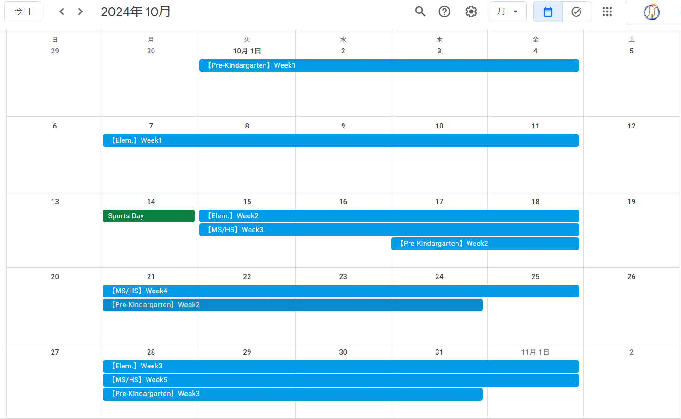The image size is (681, 419).
Task: Open the settings gear menu
Action: coord(471,12)
